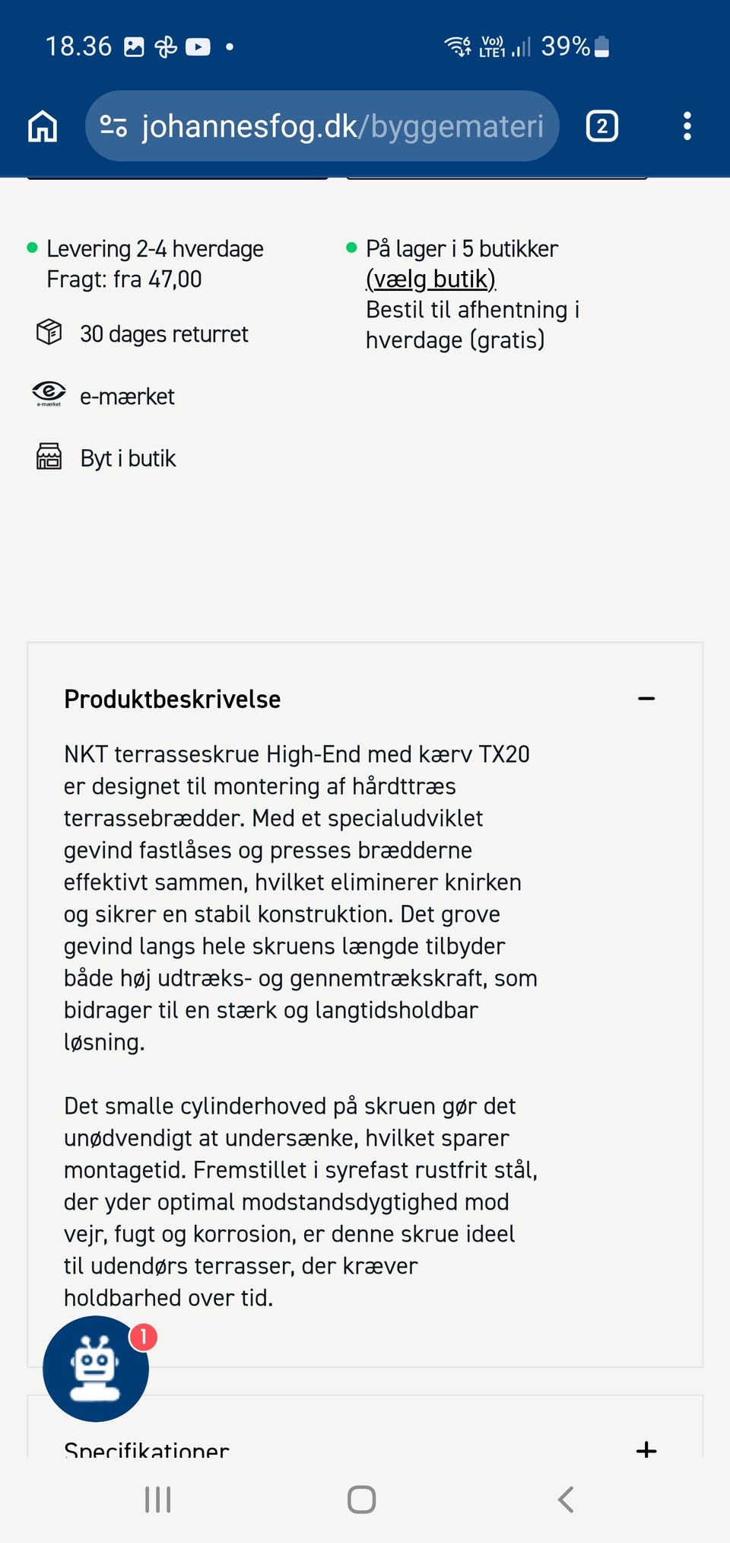Tap the Specifikationer section heading

click(x=146, y=1449)
